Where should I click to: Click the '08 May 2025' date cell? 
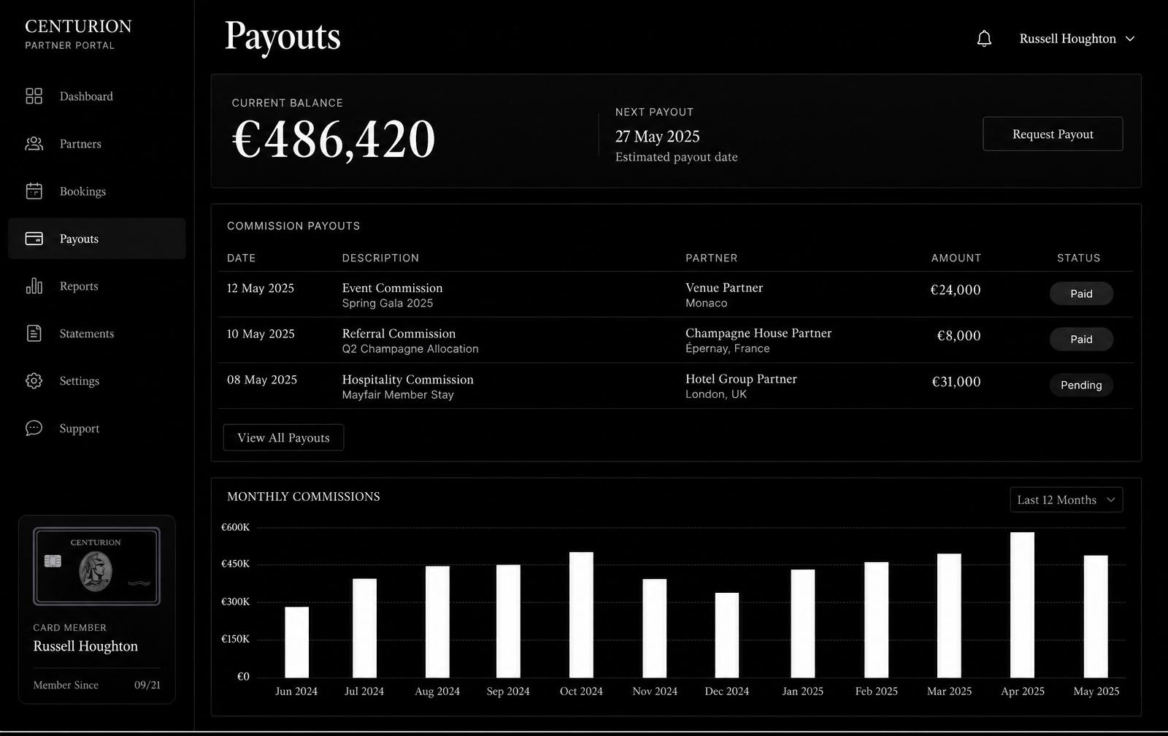pyautogui.click(x=262, y=380)
